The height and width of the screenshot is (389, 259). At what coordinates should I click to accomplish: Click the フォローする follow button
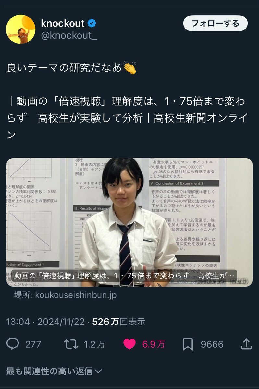pyautogui.click(x=215, y=23)
